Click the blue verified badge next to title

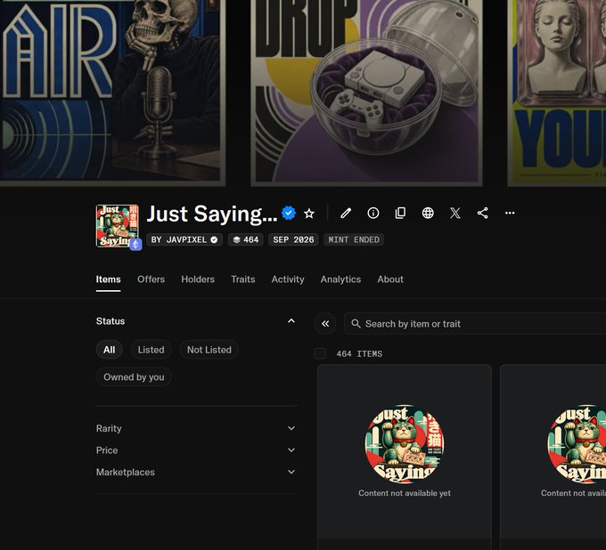point(289,213)
